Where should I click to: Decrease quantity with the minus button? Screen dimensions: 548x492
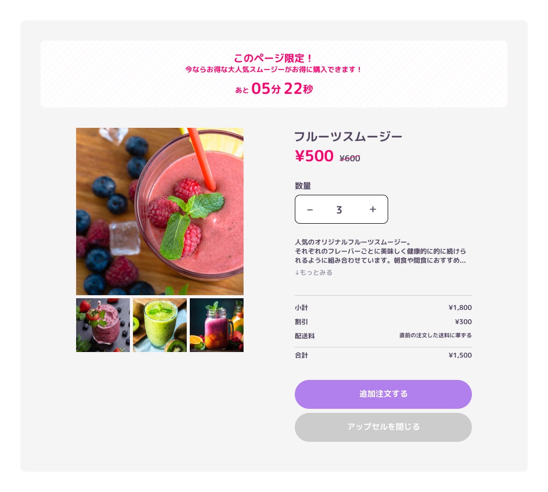(x=310, y=209)
